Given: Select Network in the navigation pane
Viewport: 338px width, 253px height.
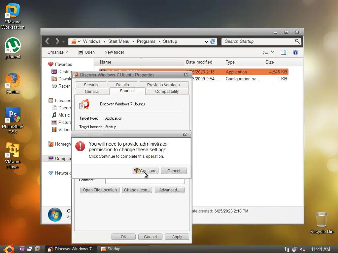Looking at the screenshot, I should pos(60,173).
